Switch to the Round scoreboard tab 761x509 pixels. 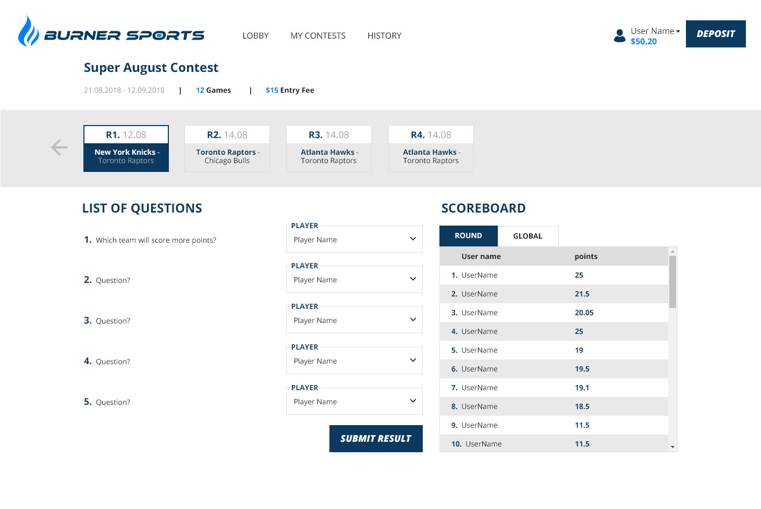coord(469,236)
